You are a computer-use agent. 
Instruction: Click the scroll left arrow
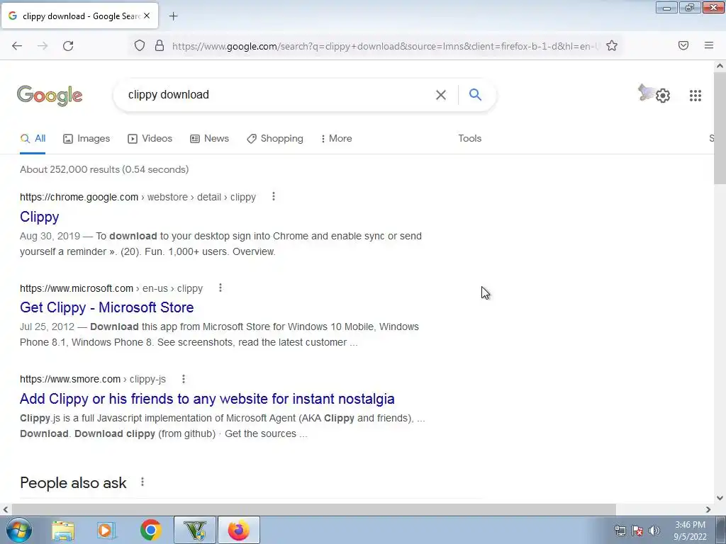5,509
